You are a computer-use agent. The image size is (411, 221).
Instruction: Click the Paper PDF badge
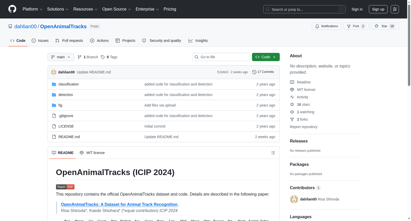click(x=65, y=187)
